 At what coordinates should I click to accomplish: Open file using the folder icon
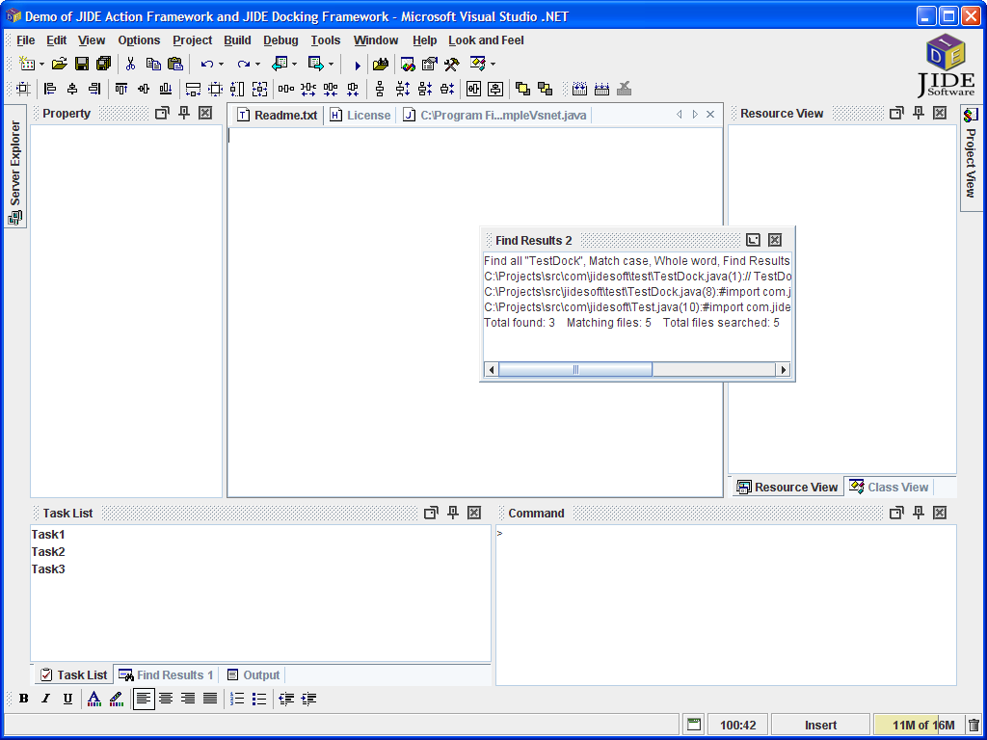(59, 64)
